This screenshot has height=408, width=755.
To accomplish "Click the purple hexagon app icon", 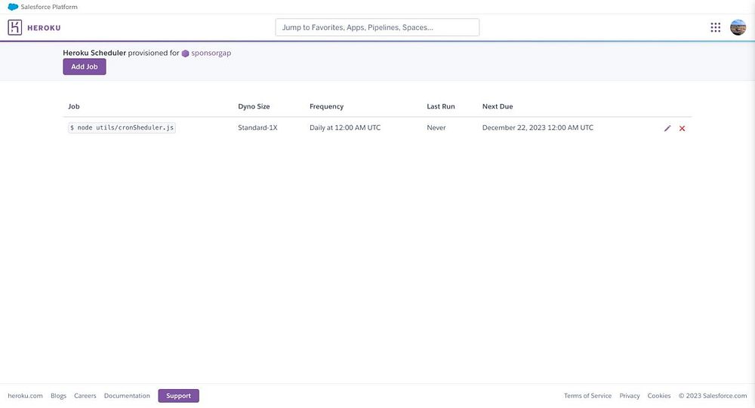I will click(x=185, y=54).
